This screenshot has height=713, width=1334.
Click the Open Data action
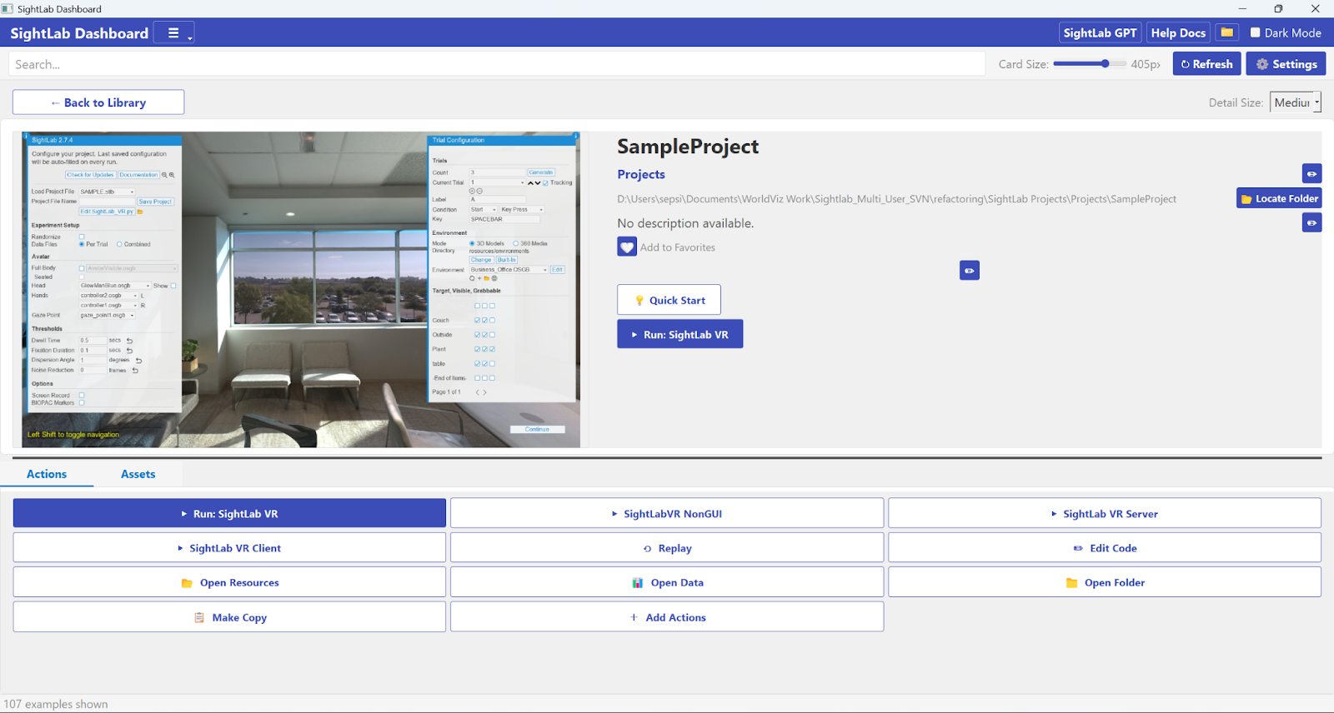pos(667,582)
